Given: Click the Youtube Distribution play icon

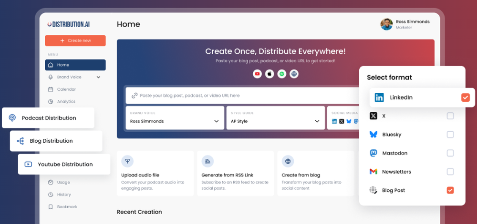Looking at the screenshot, I should click(x=28, y=164).
